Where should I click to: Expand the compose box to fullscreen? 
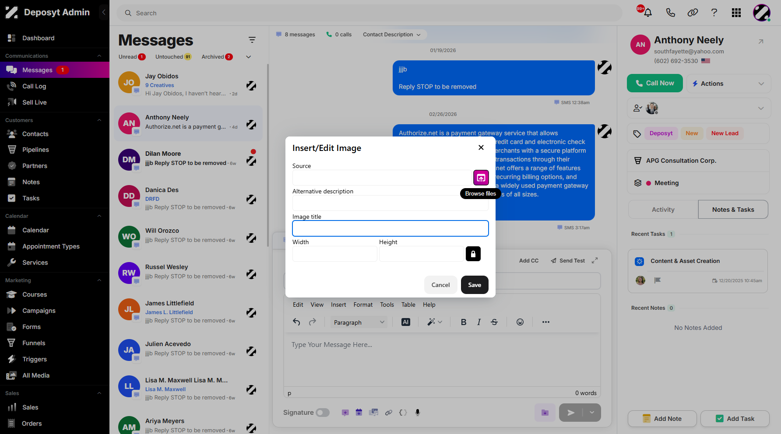595,260
